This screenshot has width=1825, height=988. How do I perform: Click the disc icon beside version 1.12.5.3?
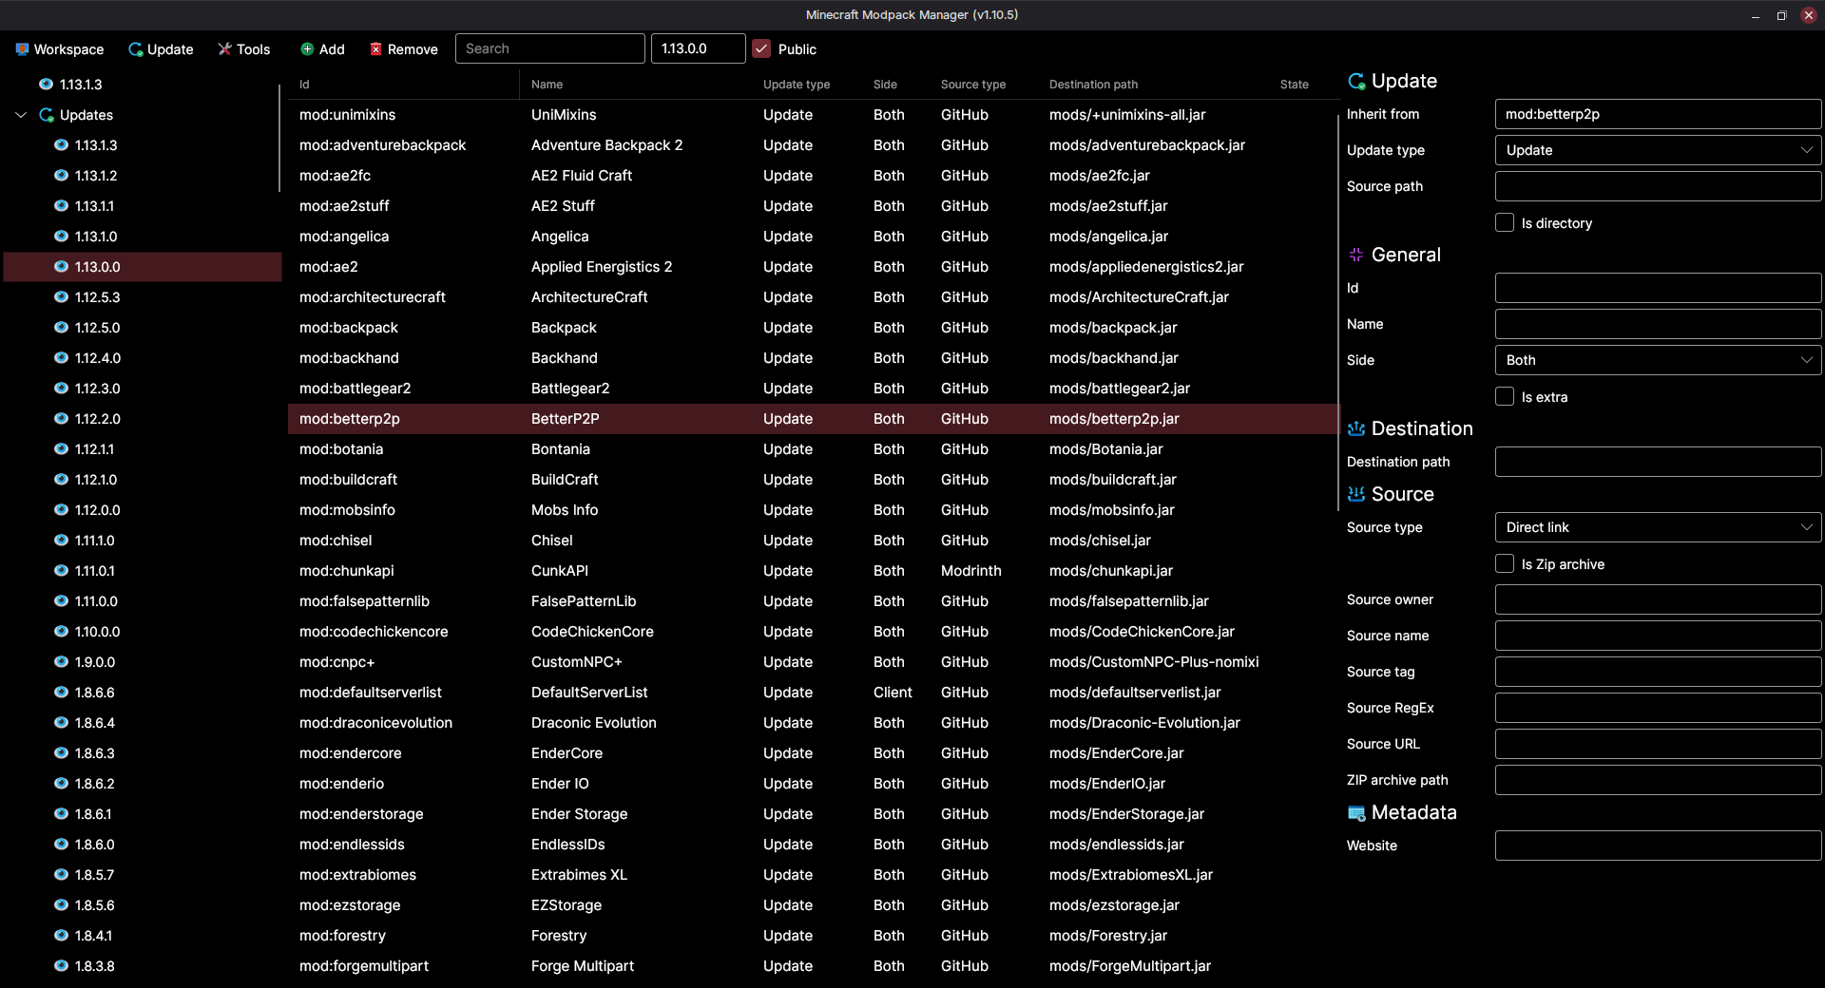coord(61,297)
